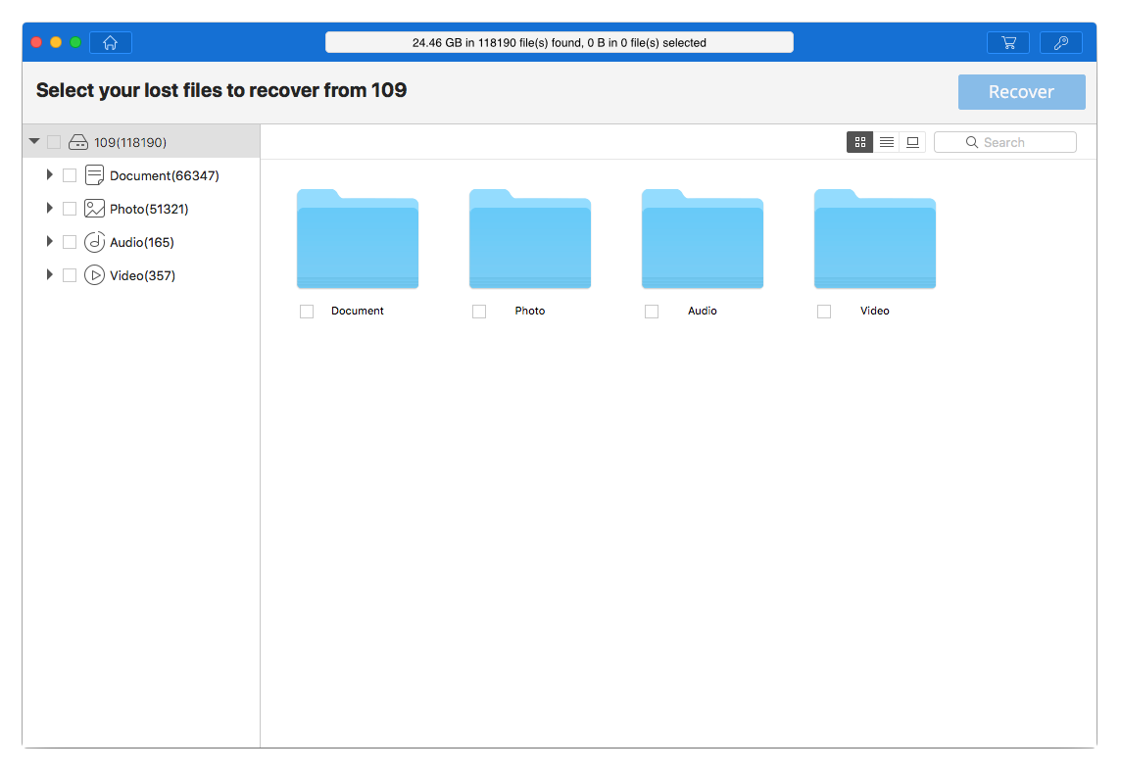Click the Home icon in title bar
1121x773 pixels.
tap(110, 43)
